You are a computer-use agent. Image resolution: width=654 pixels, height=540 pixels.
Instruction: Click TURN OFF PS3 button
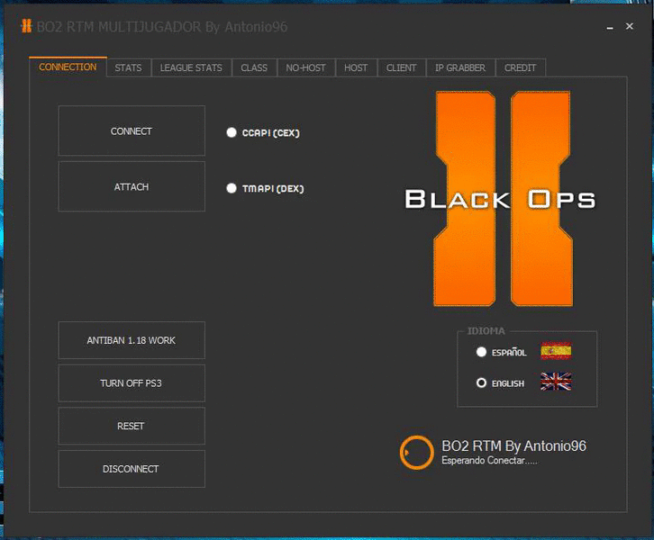click(132, 383)
